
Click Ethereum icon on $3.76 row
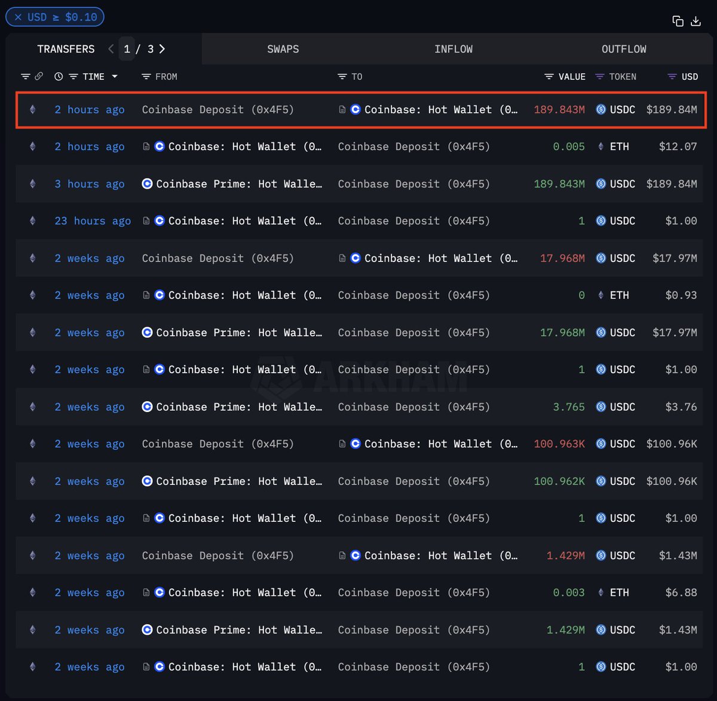(33, 407)
